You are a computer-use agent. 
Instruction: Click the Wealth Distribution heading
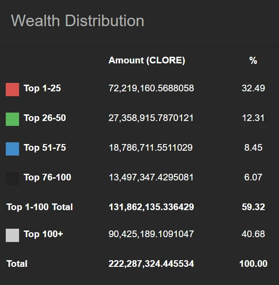point(78,21)
